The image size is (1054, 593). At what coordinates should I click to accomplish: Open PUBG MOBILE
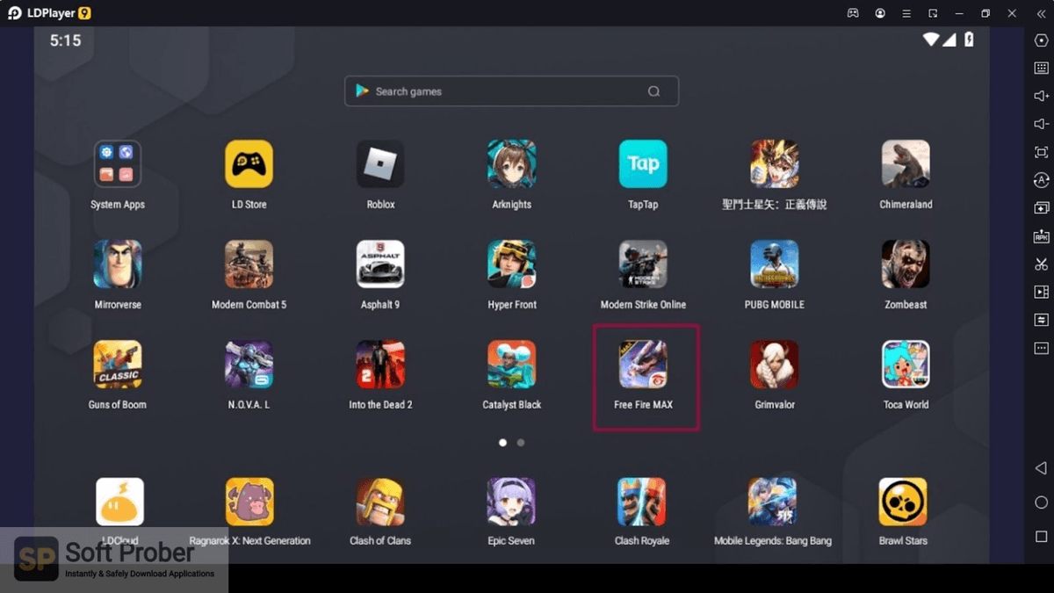pyautogui.click(x=774, y=264)
